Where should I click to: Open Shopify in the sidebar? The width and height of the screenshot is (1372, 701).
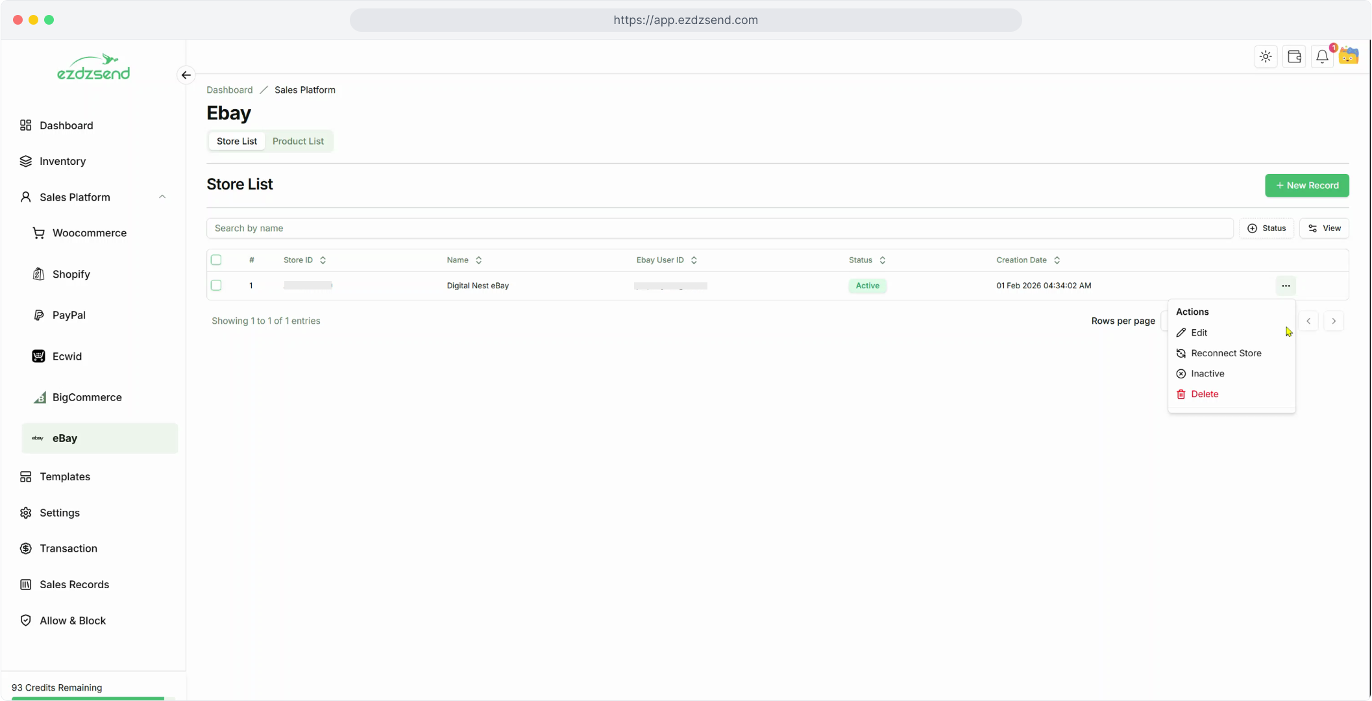click(71, 274)
